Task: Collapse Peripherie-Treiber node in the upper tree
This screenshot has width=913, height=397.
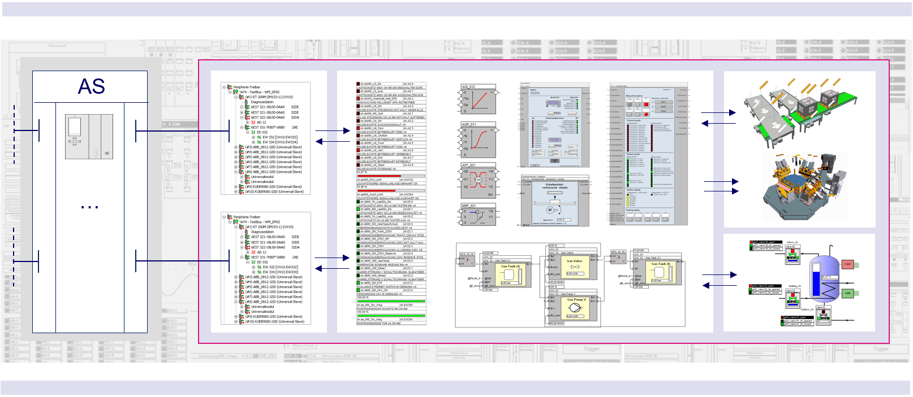Action: pyautogui.click(x=224, y=87)
